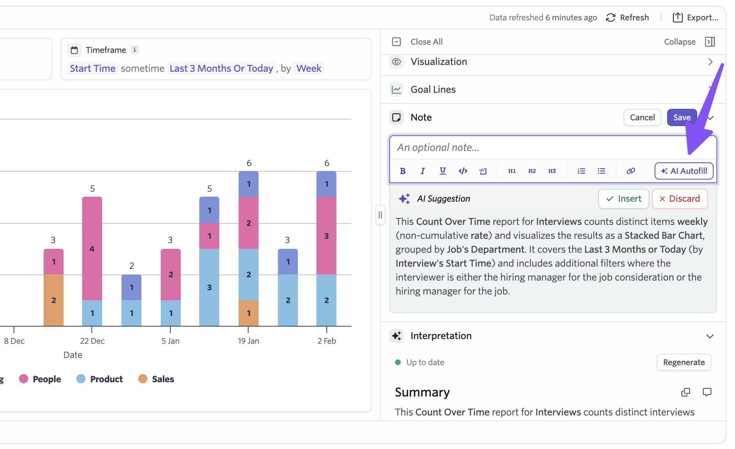Insert the AI Suggestion into note

pos(623,199)
